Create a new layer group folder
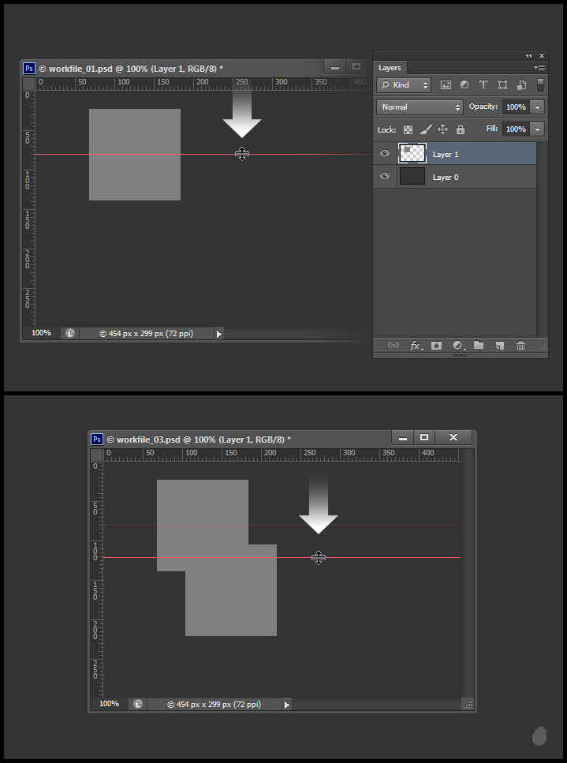The height and width of the screenshot is (763, 567). 478,346
